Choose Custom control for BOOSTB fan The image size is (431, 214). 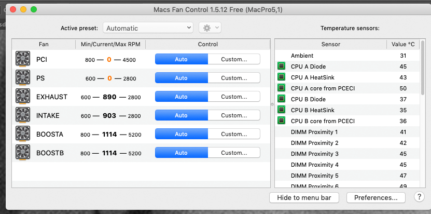[x=234, y=153]
